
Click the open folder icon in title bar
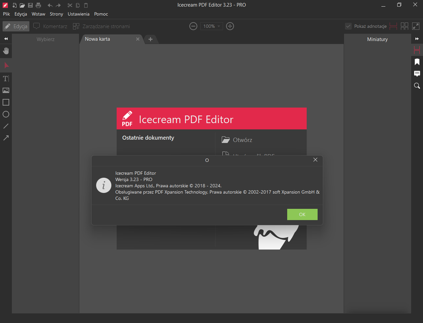tap(23, 5)
